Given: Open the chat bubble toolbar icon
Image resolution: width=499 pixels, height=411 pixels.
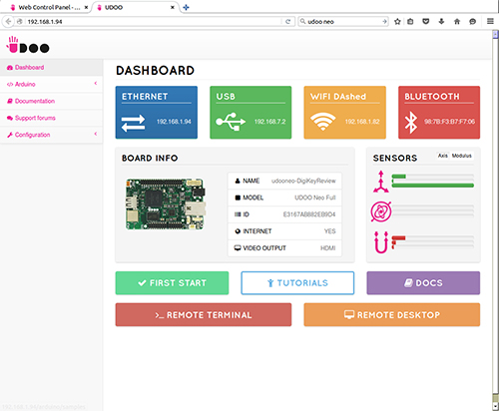Looking at the screenshot, I should pos(472,22).
